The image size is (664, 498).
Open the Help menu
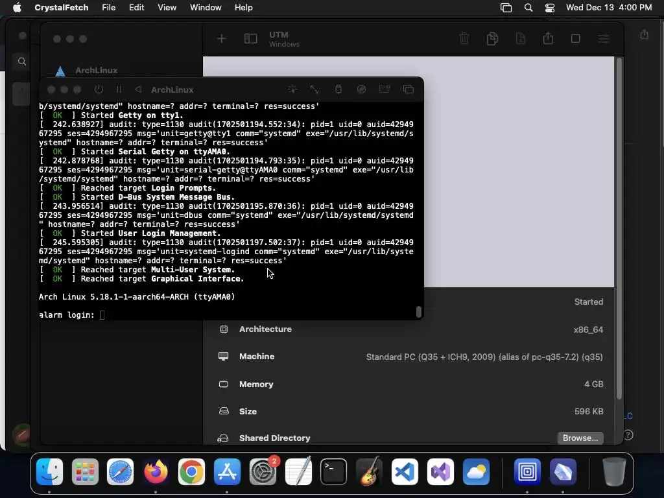(x=244, y=8)
